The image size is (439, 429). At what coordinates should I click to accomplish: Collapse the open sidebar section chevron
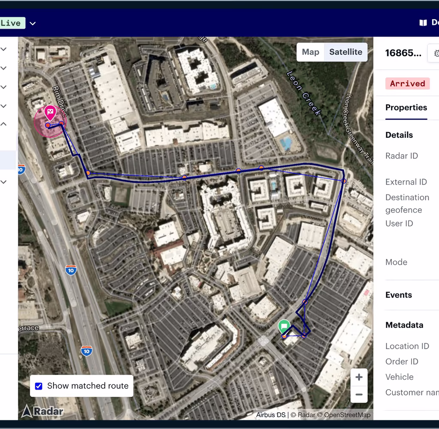coord(3,124)
